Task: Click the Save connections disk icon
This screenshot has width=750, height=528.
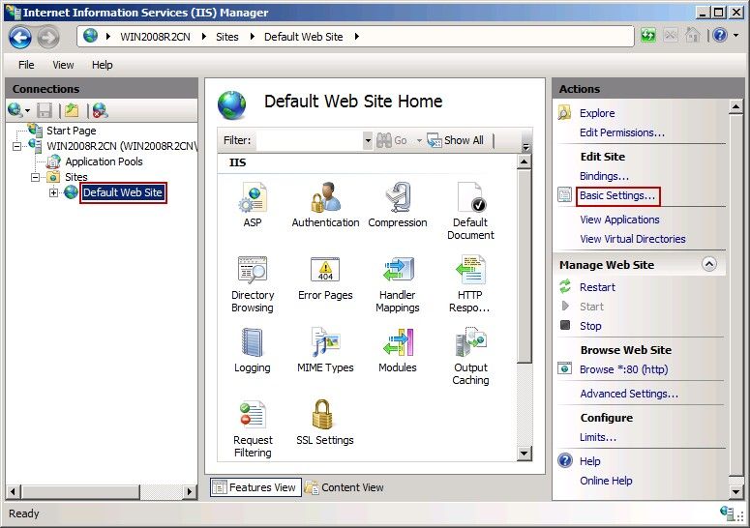Action: (45, 110)
